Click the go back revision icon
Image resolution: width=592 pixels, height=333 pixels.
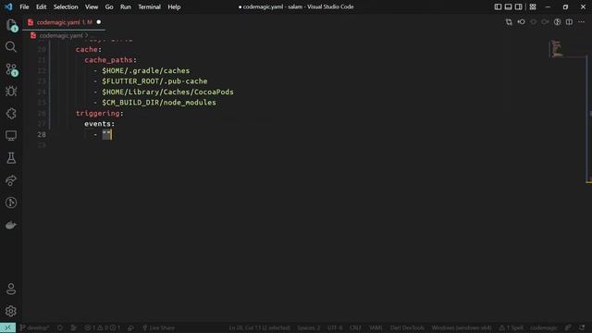coord(521,22)
